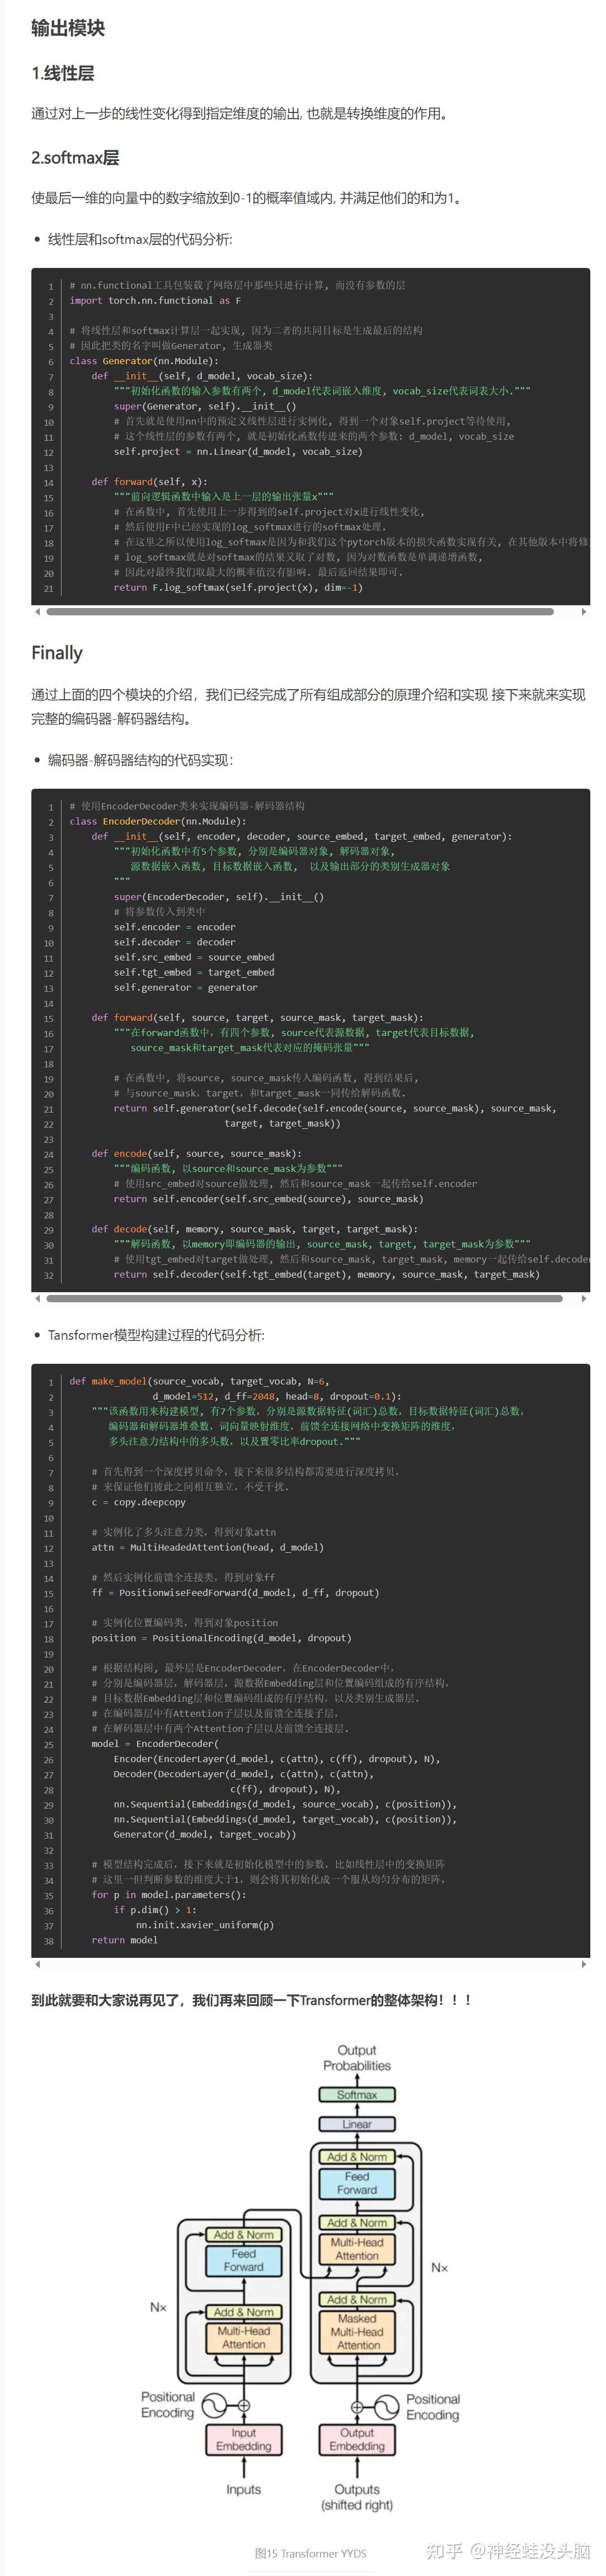This screenshot has width=606, height=2576.
Task: Click code line "return model"
Action: click(x=125, y=1940)
